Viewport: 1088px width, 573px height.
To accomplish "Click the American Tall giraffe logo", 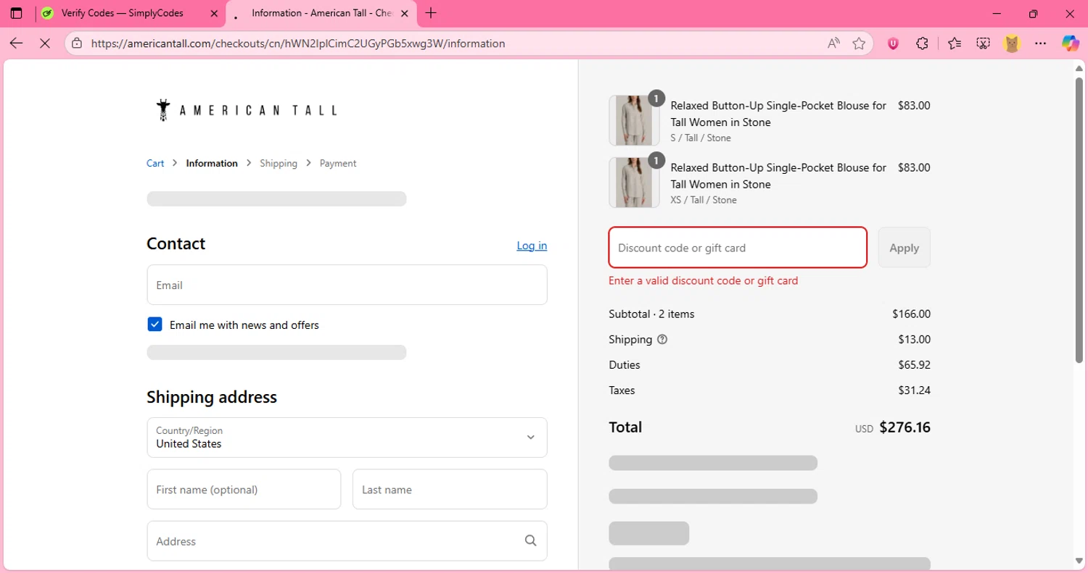I will coord(246,110).
